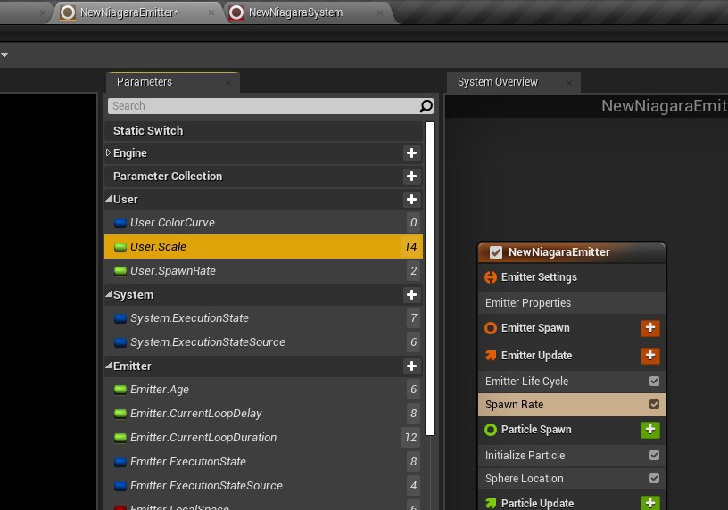Screen dimensions: 728x510
Task: Click the Particle Update arrow icon
Action: pos(491,503)
